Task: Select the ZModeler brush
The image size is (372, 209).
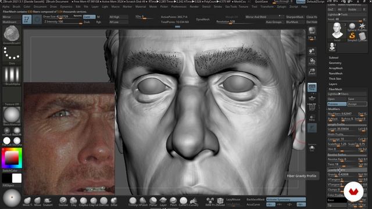Action: point(220,201)
